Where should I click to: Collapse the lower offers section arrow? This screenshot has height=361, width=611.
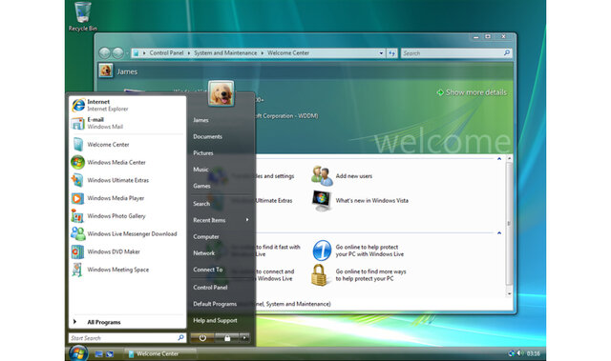pyautogui.click(x=499, y=232)
